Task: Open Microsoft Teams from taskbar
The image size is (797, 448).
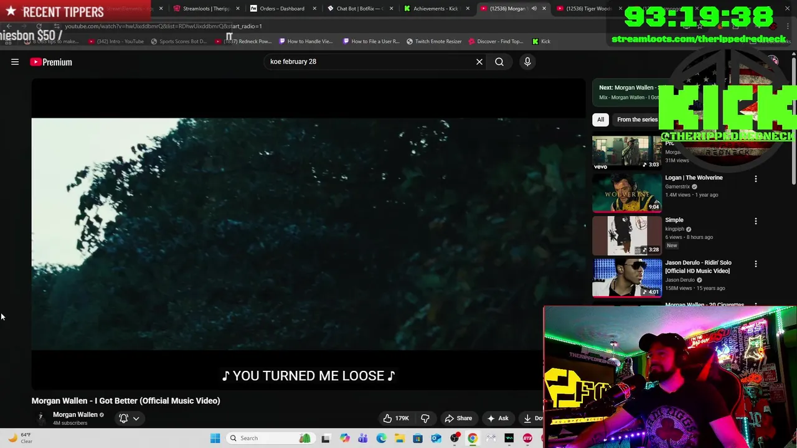Action: click(x=362, y=438)
